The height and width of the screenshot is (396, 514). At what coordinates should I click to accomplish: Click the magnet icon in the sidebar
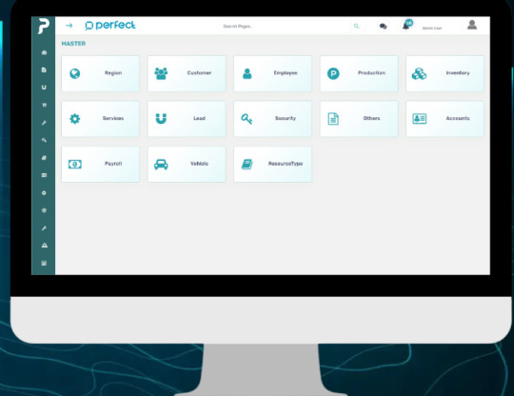(44, 88)
